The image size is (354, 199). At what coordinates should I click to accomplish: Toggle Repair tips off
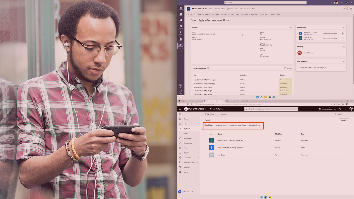[x=274, y=15]
